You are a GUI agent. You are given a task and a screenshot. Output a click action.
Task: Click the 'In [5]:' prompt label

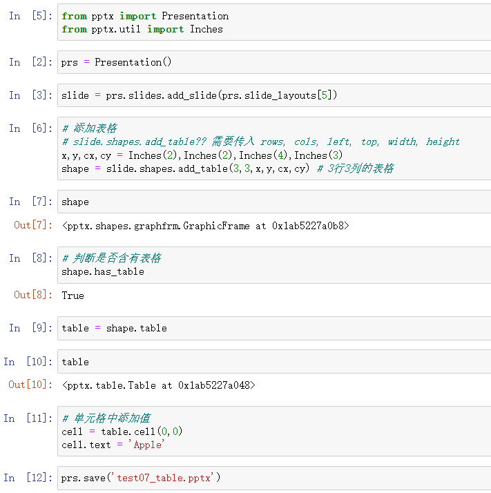(31, 16)
